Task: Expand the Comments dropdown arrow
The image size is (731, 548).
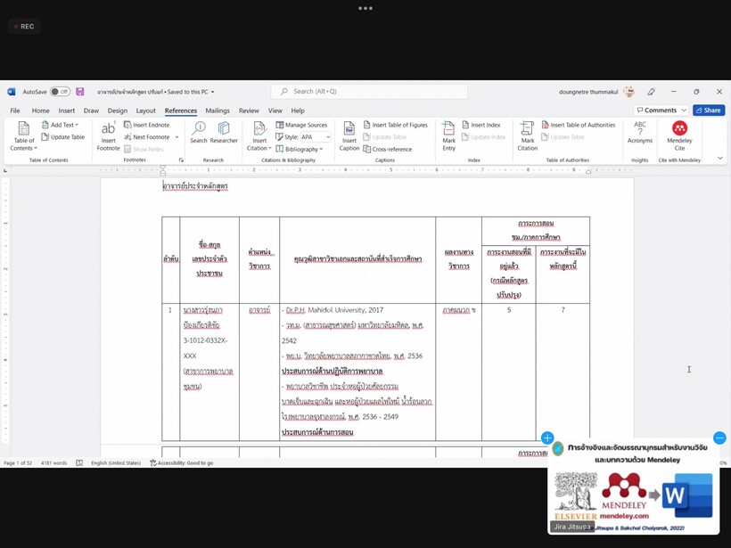Action: [684, 110]
